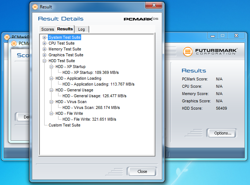Select the HDD Test Suite item

(x=62, y=61)
